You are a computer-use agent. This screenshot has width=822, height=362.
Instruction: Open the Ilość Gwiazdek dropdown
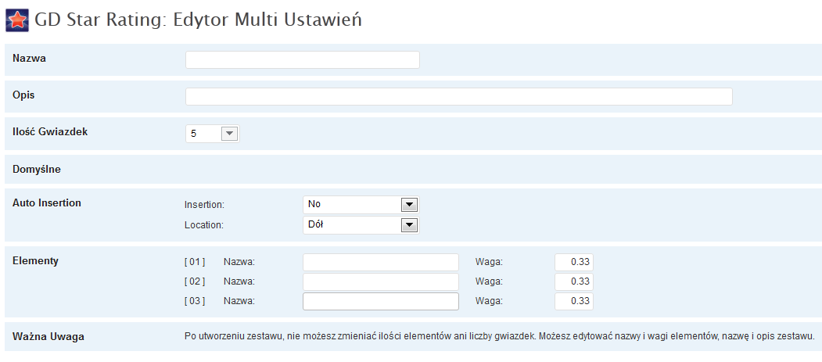[212, 134]
